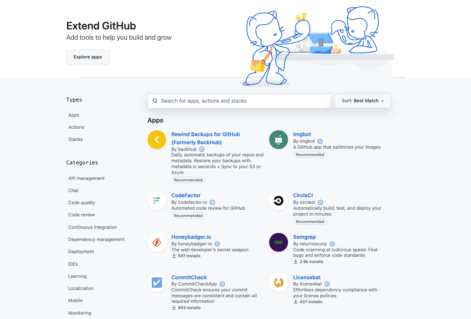This screenshot has width=471, height=319.
Task: Click the search magnifying glass icon
Action: [155, 100]
